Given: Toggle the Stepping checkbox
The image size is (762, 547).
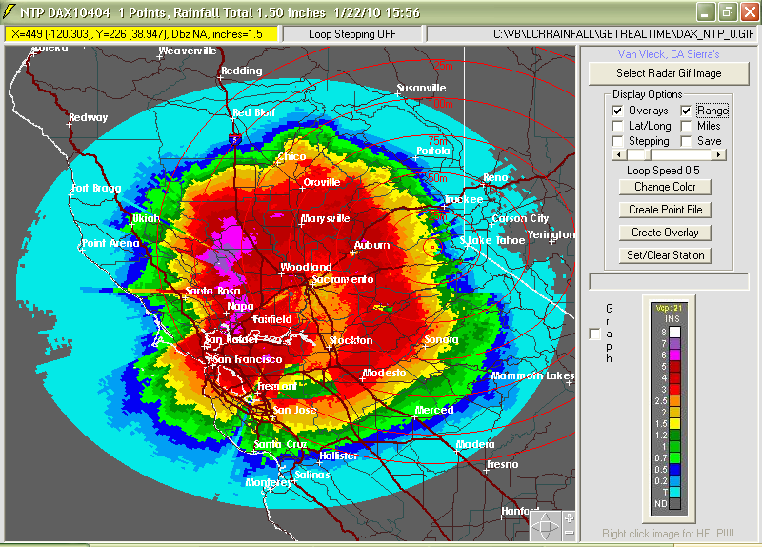Looking at the screenshot, I should (x=617, y=141).
